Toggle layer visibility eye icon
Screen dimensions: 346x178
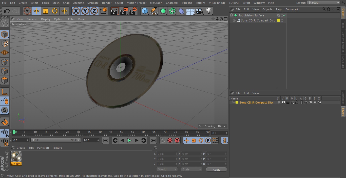click(283, 103)
